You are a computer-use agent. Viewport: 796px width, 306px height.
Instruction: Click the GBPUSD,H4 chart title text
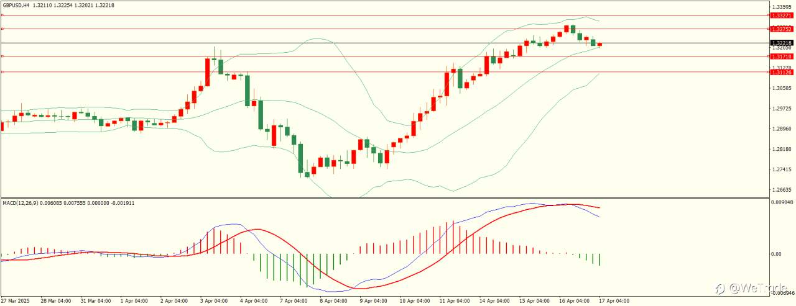16,5
